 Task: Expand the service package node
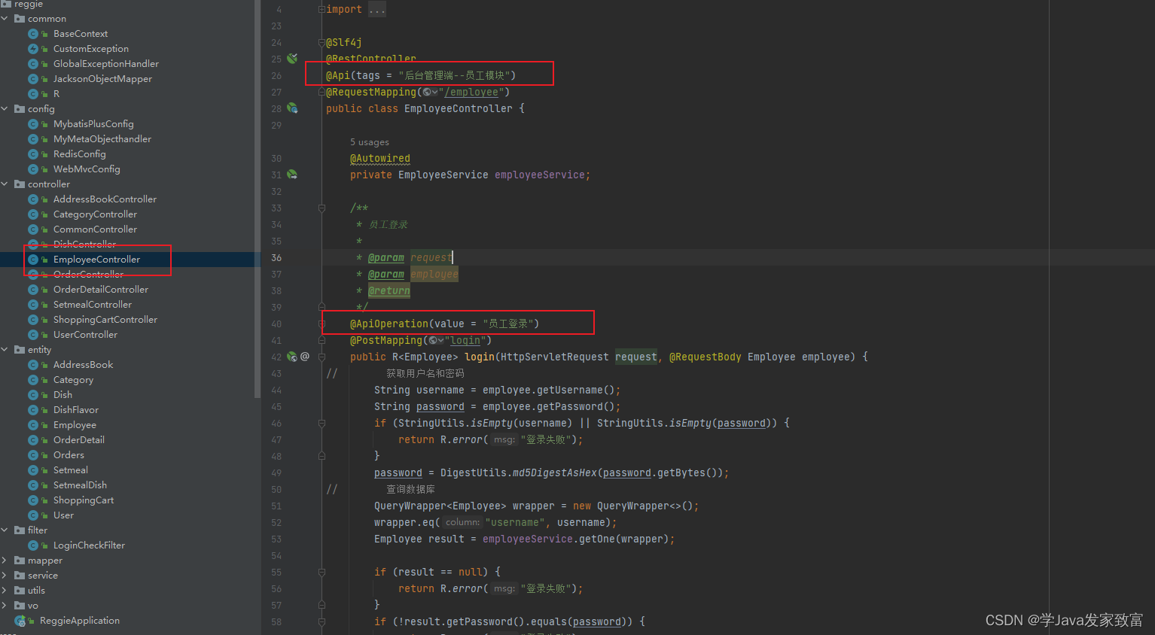5,576
